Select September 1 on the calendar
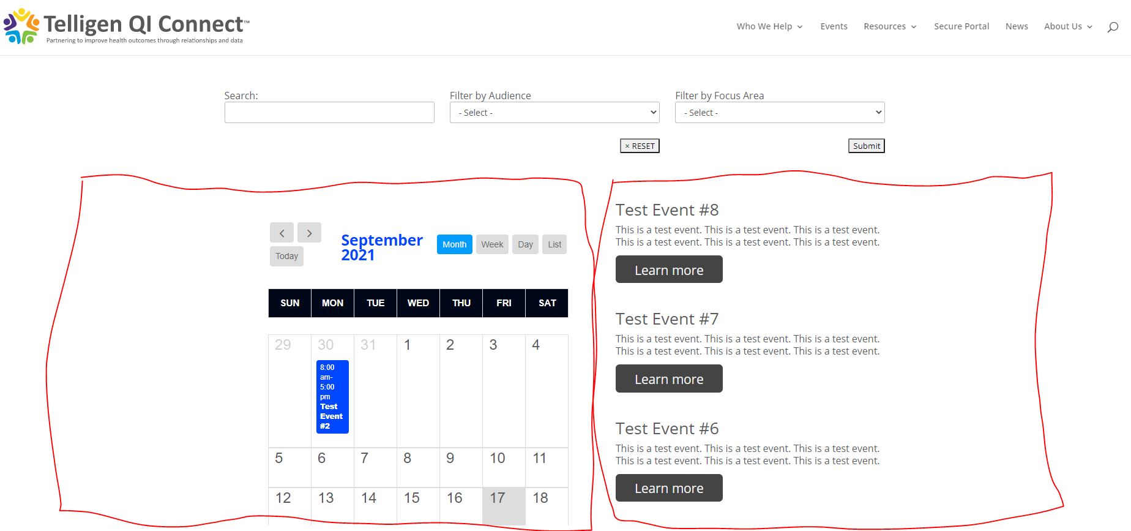This screenshot has width=1131, height=531. [418, 391]
